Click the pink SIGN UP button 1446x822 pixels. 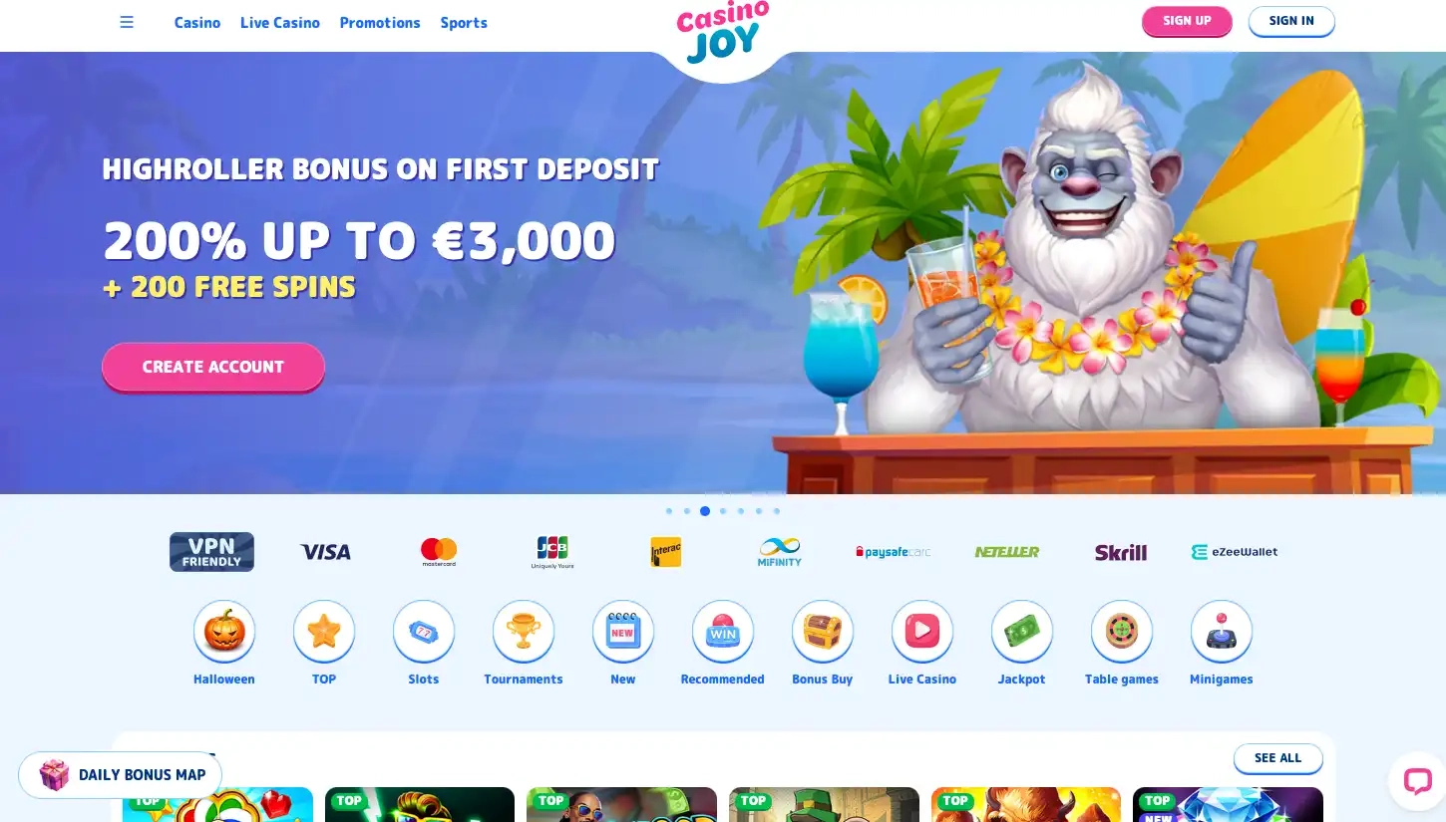[x=1187, y=21]
